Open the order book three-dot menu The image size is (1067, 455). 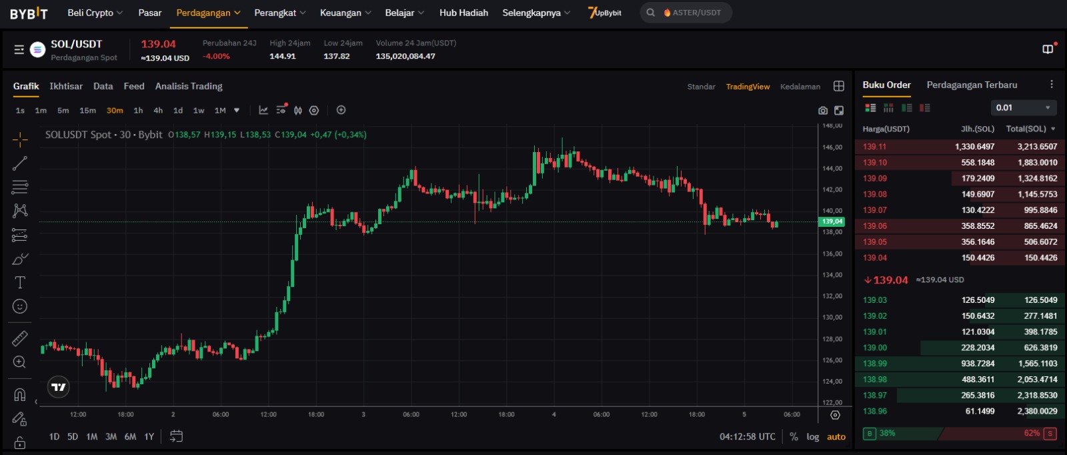pyautogui.click(x=1052, y=85)
